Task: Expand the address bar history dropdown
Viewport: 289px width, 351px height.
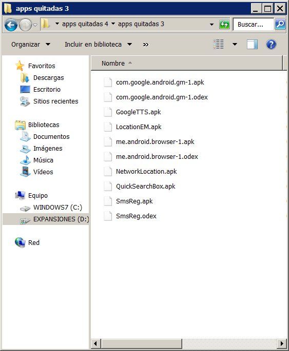Action: tap(211, 25)
